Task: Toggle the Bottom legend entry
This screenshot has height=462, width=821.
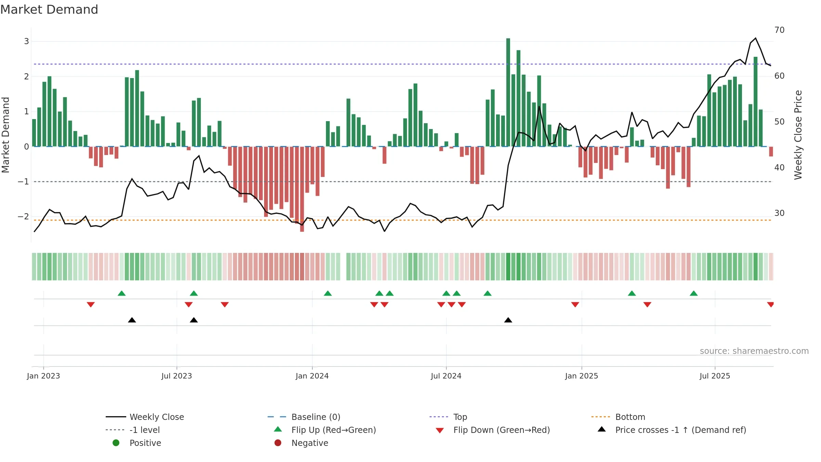Action: tap(618, 417)
